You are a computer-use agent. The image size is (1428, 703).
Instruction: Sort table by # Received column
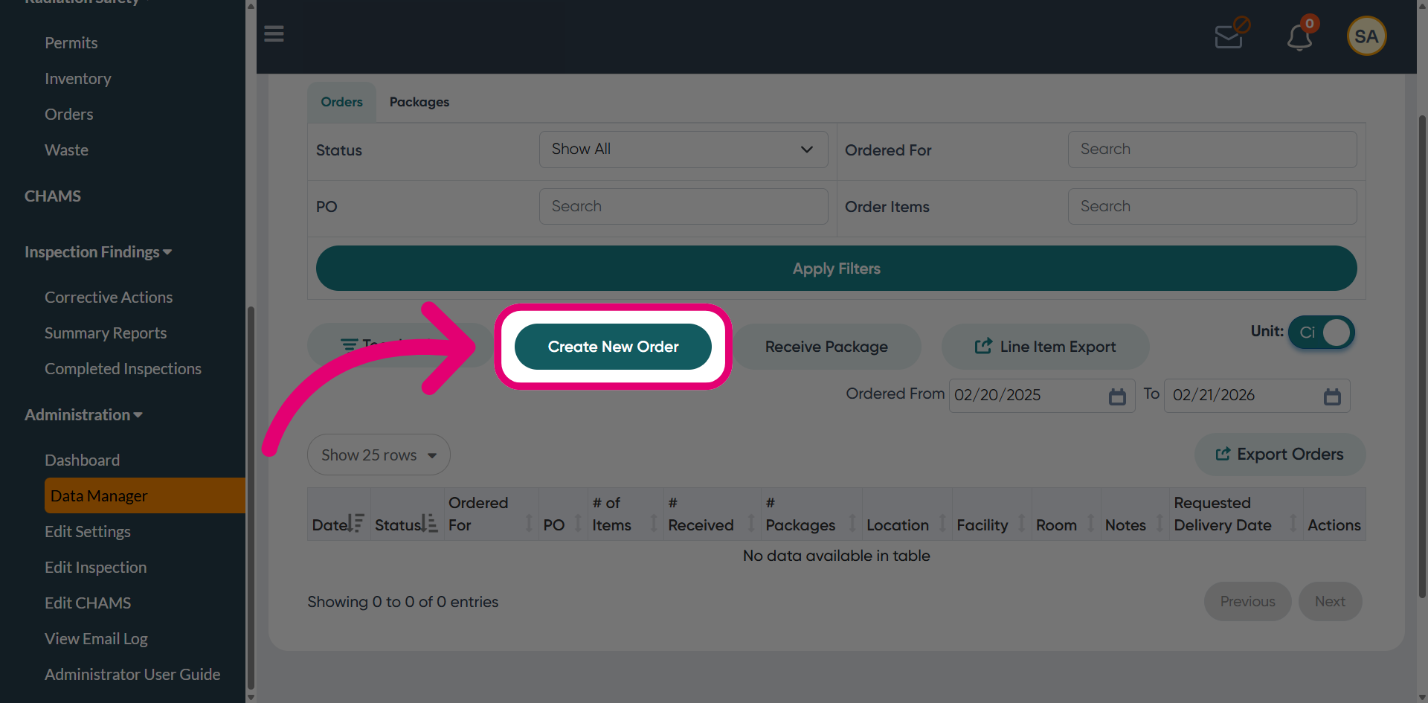(712, 514)
